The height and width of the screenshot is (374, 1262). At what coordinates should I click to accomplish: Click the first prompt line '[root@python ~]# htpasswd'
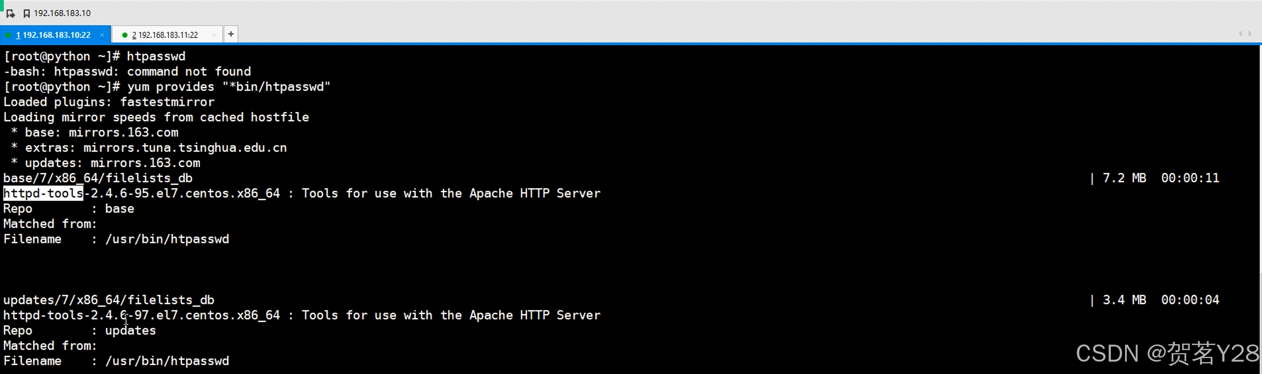click(94, 57)
